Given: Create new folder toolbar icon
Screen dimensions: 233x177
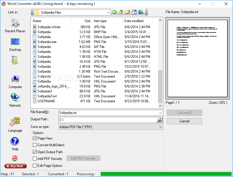Looking at the screenshot, I should [127, 12].
